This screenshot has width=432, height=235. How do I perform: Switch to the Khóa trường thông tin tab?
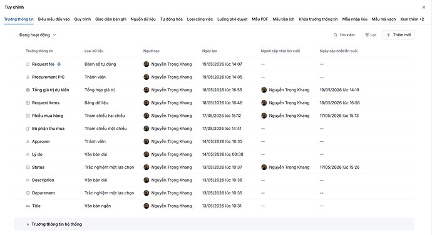click(x=318, y=19)
